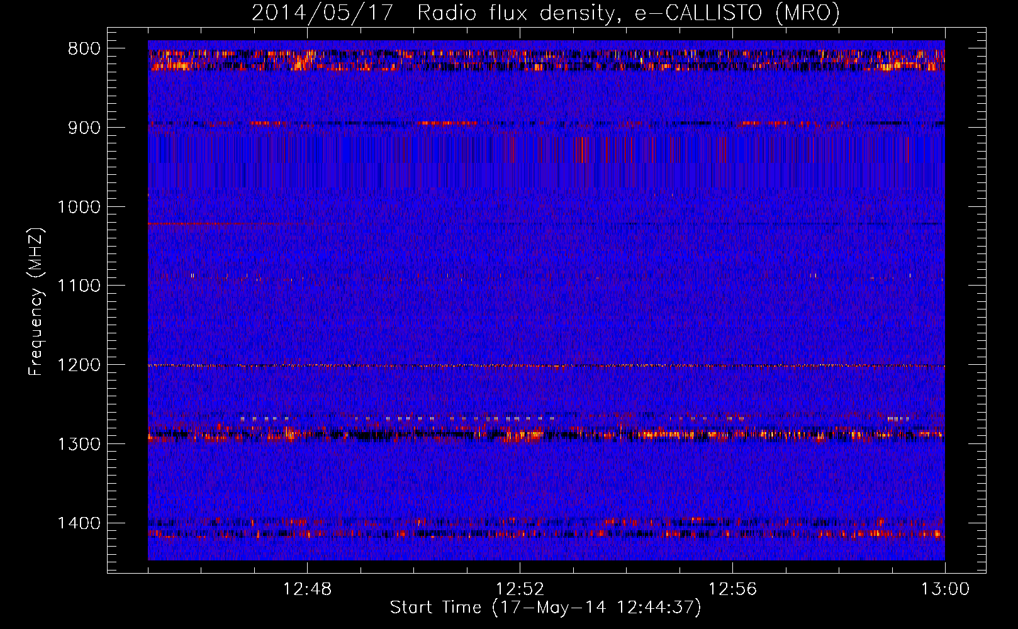Click the 12:56 time tick label
Image resolution: width=1018 pixels, height=629 pixels.
click(732, 589)
